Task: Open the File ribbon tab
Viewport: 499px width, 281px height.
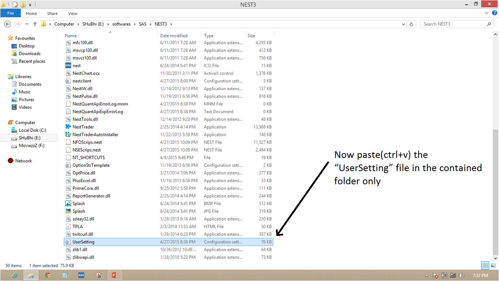Action: 11,13
